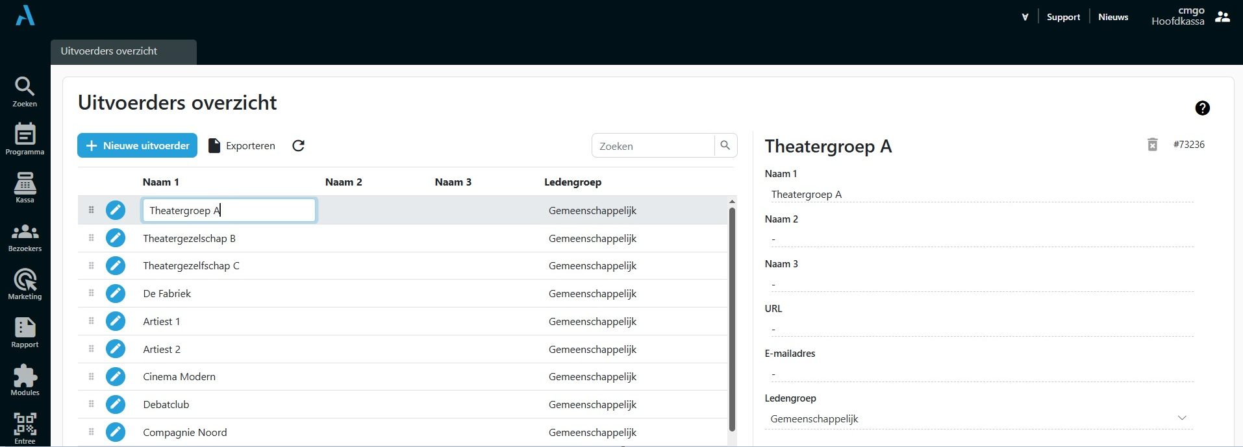
Task: Open the V dropdown in top bar
Action: coord(1025,17)
